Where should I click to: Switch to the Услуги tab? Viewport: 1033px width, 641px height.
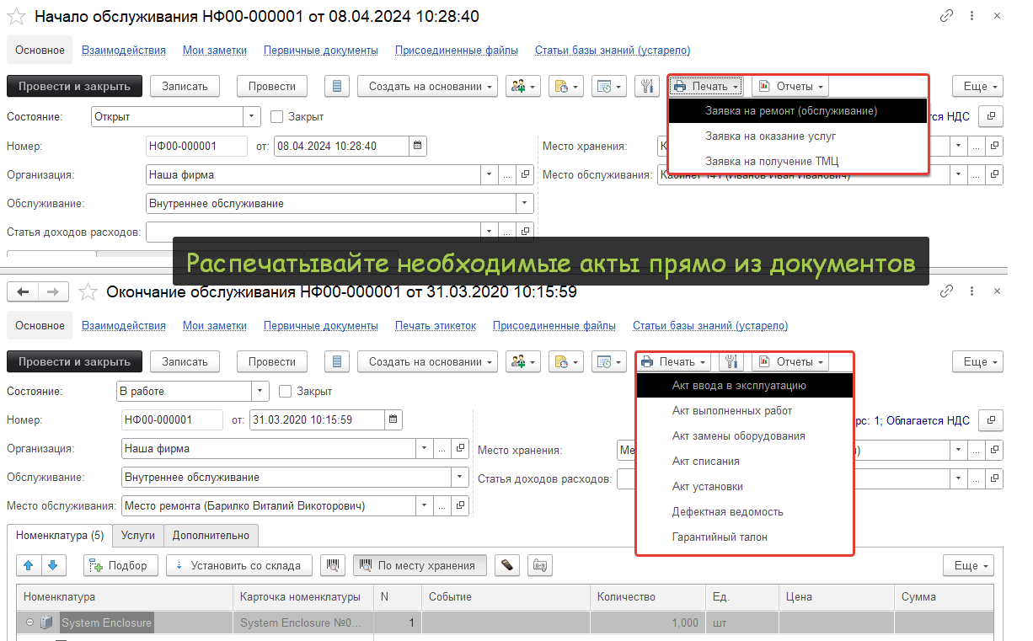pos(137,535)
